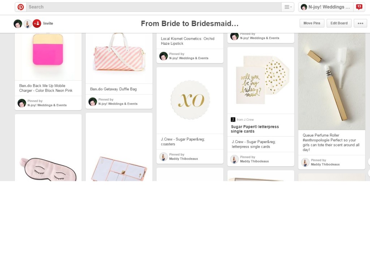Click the Search input field
The image size is (370, 255).
154,7
